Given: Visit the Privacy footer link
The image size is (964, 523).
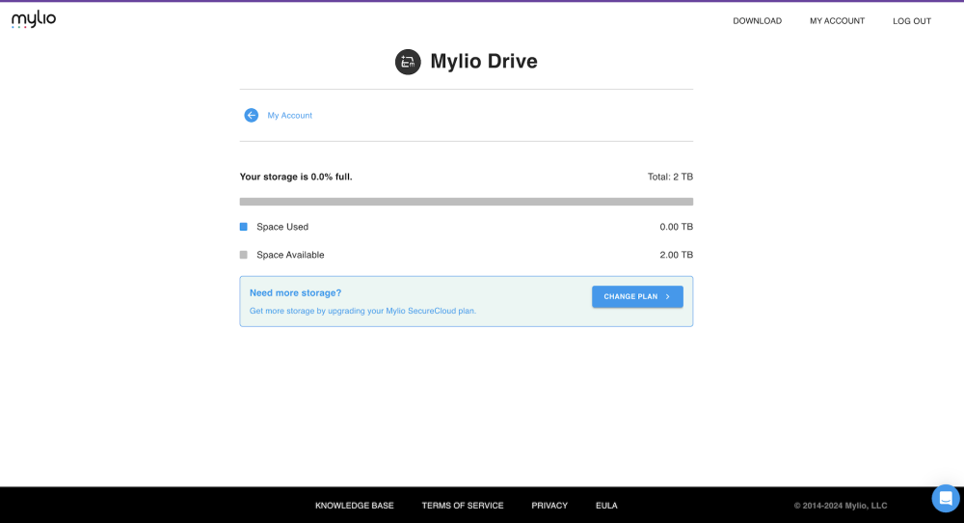Looking at the screenshot, I should pos(549,506).
